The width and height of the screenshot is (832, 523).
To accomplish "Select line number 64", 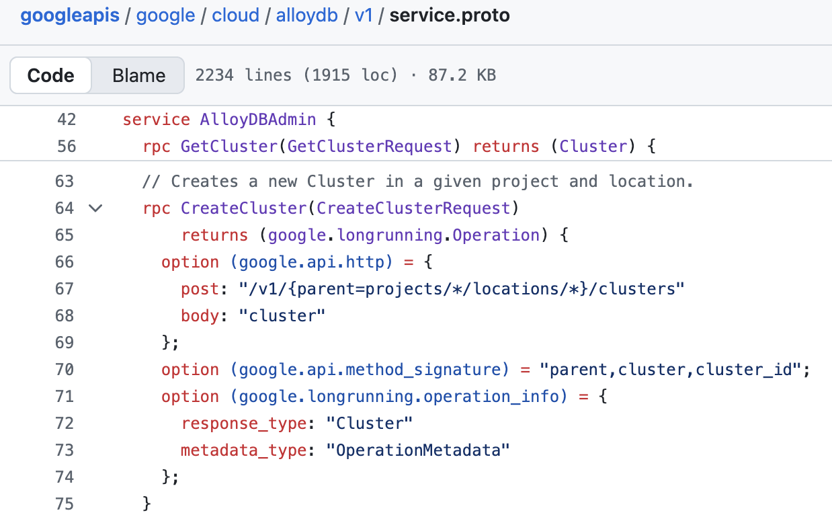I will (x=65, y=208).
